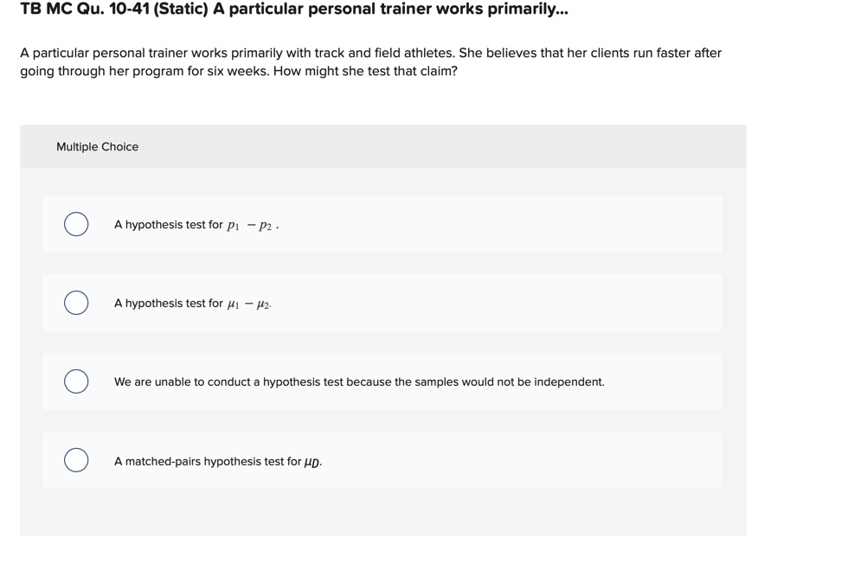Select the radio button for p1 minus p2
The image size is (867, 583).
pos(75,224)
